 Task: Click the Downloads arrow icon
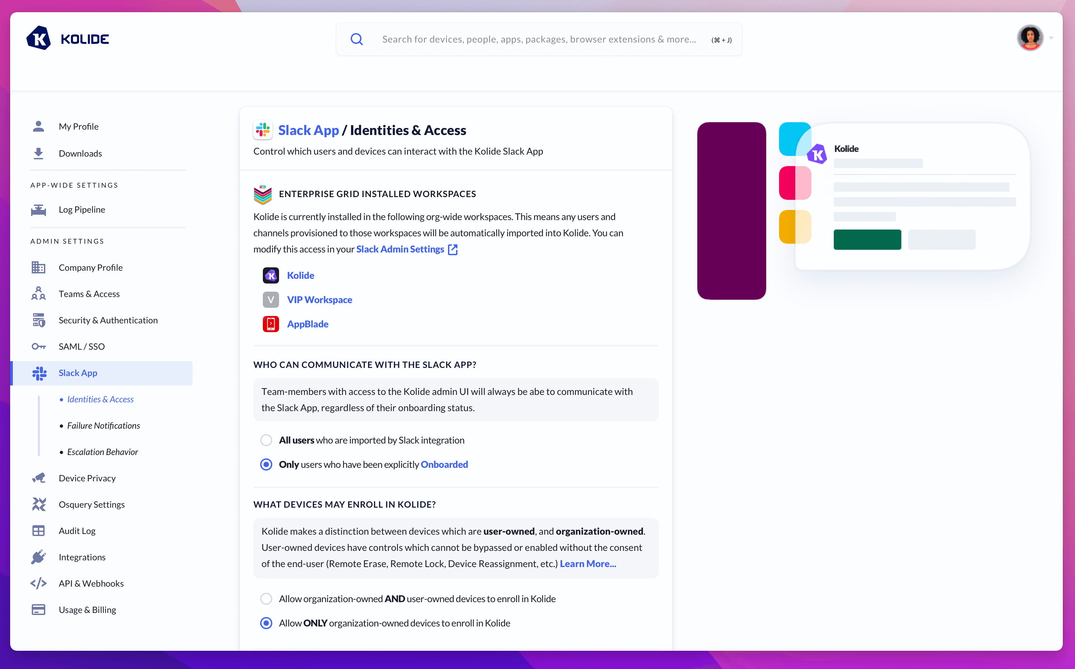(39, 154)
